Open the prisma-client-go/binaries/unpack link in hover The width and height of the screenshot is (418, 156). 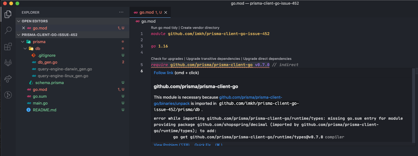(218, 100)
